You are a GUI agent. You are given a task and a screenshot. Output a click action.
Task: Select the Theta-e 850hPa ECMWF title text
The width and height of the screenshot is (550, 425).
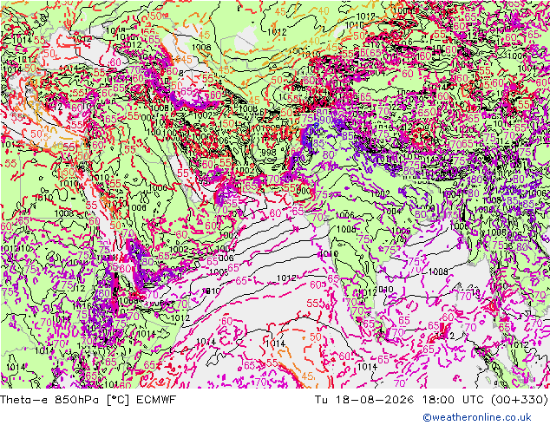pyautogui.click(x=88, y=399)
